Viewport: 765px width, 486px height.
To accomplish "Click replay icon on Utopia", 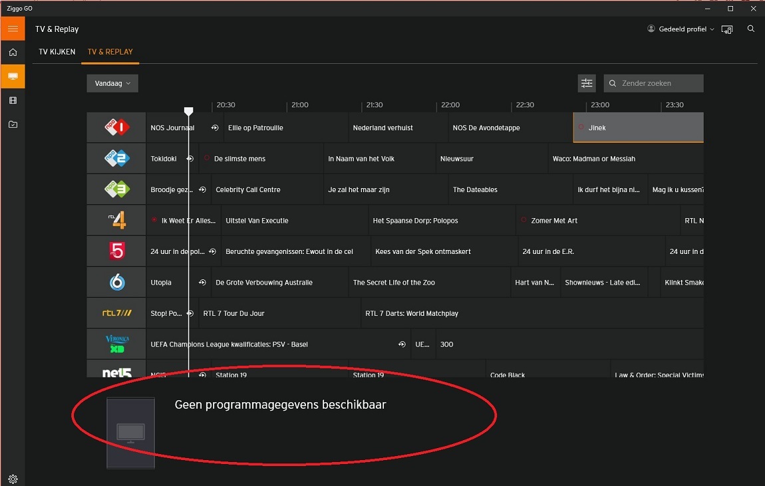I will click(x=202, y=283).
